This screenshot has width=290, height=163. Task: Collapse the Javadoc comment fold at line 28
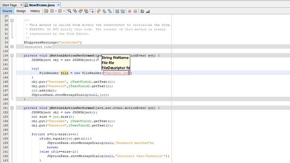[12, 20]
